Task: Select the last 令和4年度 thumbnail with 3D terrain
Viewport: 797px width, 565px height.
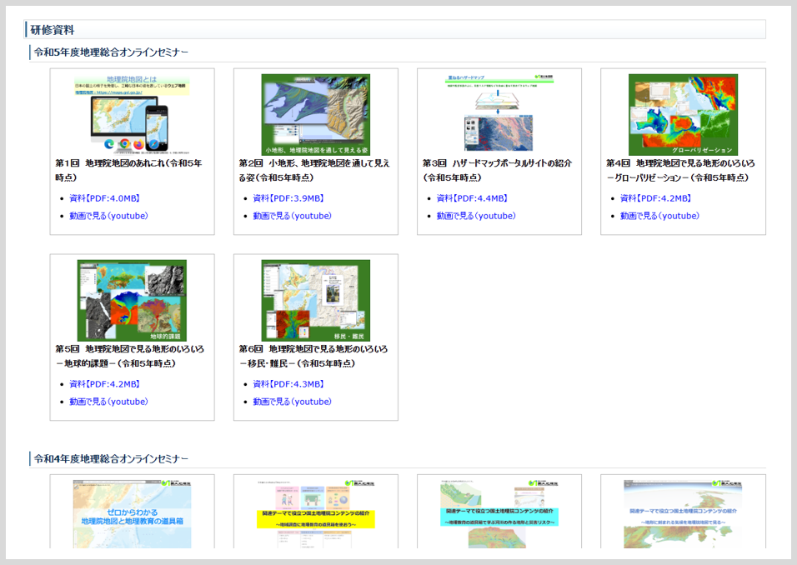Action: [683, 513]
